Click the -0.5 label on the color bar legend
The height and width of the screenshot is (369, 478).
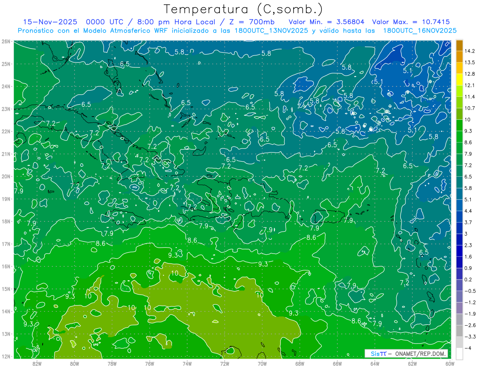[x=470, y=291]
